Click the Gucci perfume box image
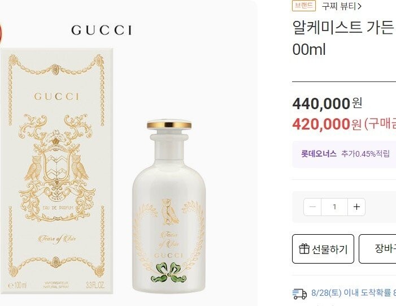396x306 pixels. (x=56, y=170)
